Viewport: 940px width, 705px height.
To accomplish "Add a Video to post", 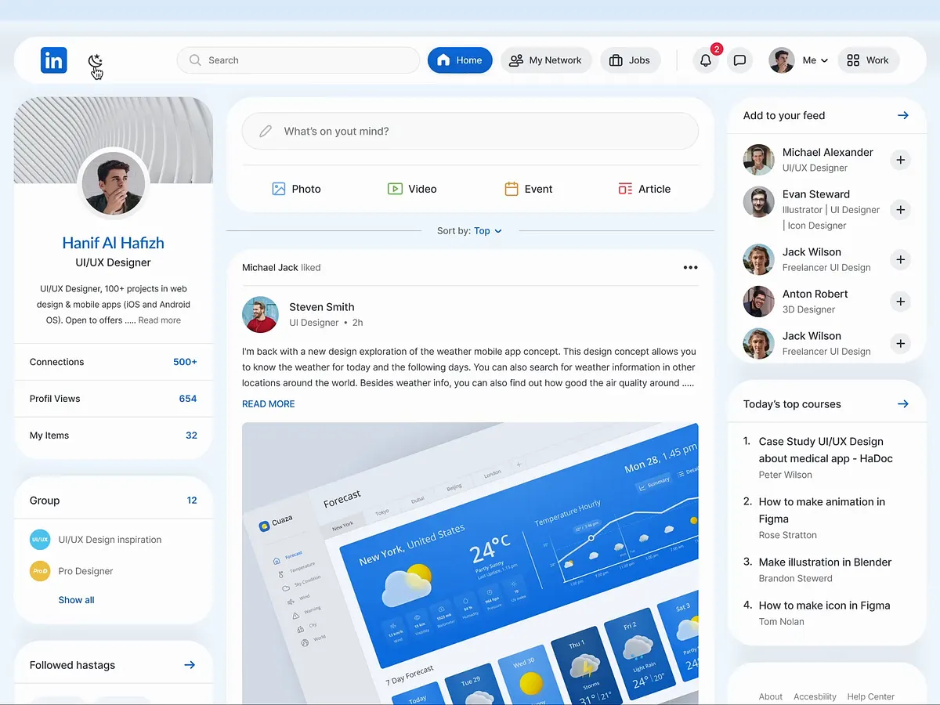I will pos(412,189).
